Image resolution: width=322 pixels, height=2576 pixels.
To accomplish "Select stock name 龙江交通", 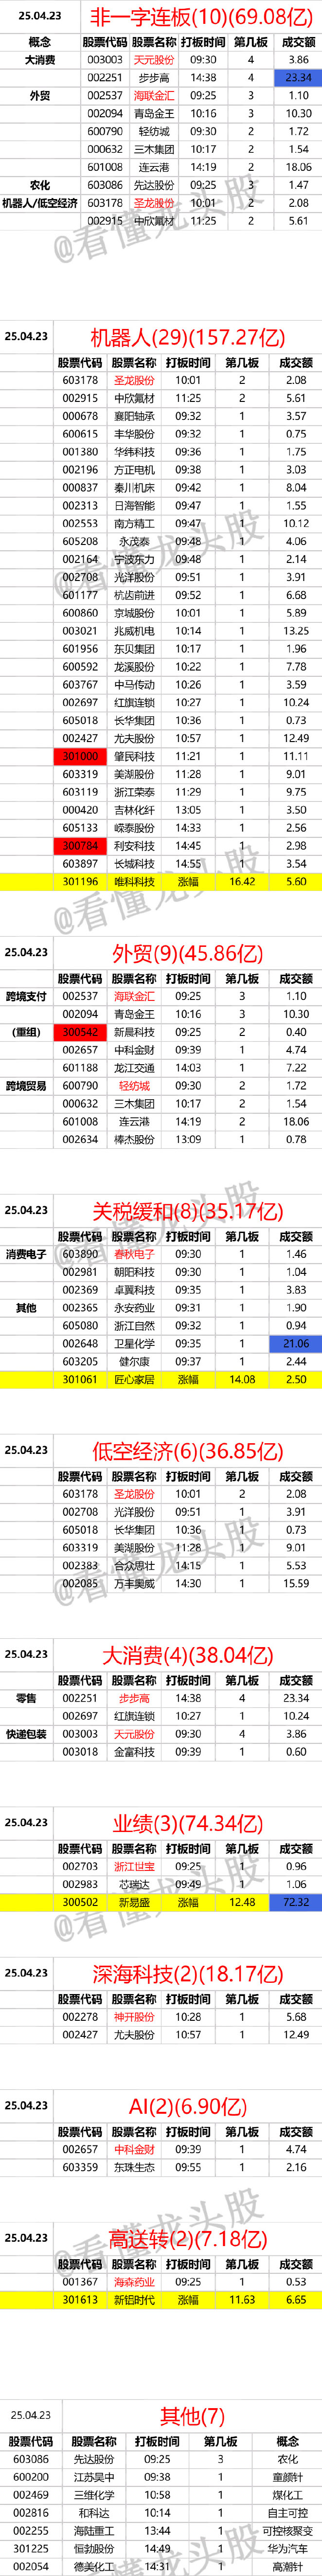I will pyautogui.click(x=134, y=1068).
